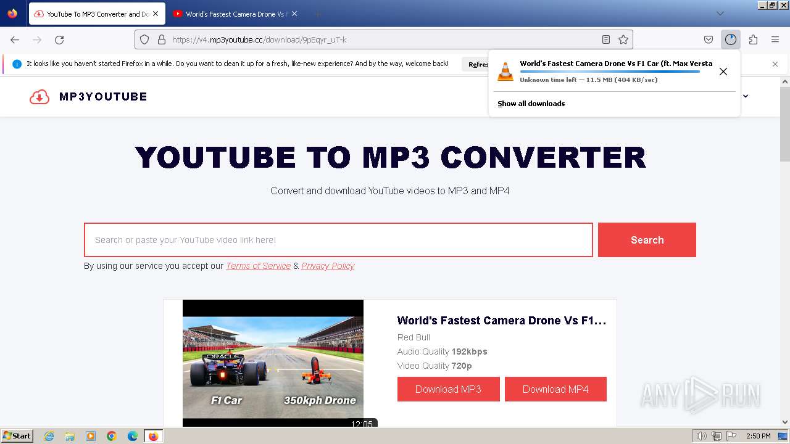Click the Audio Quality 192kbps text
Viewport: 790px width, 444px height.
(443, 351)
